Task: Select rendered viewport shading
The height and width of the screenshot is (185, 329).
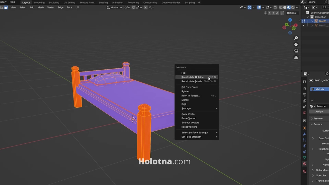Action: pyautogui.click(x=293, y=7)
